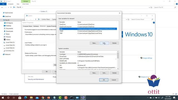The width and height of the screenshot is (178, 100).
Task: Open Mail app from taskbar
Action: click(x=37, y=97)
